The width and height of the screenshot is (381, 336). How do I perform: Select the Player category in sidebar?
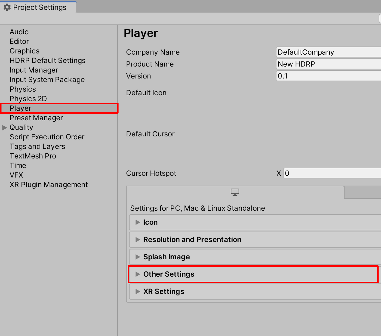point(20,108)
